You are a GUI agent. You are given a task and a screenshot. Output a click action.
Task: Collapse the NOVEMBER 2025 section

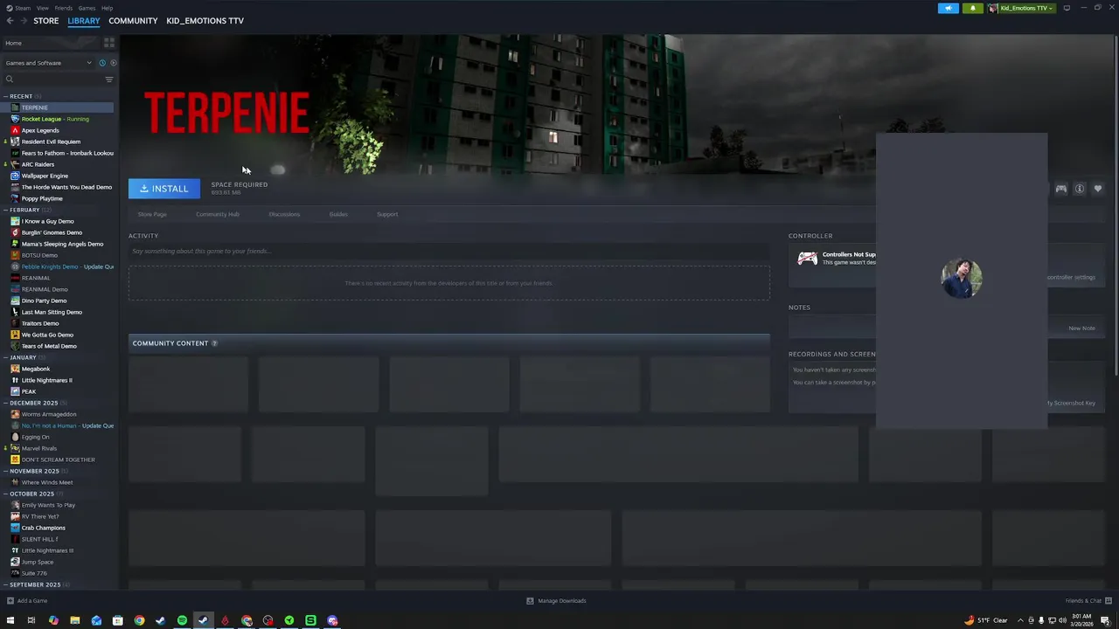click(x=5, y=471)
